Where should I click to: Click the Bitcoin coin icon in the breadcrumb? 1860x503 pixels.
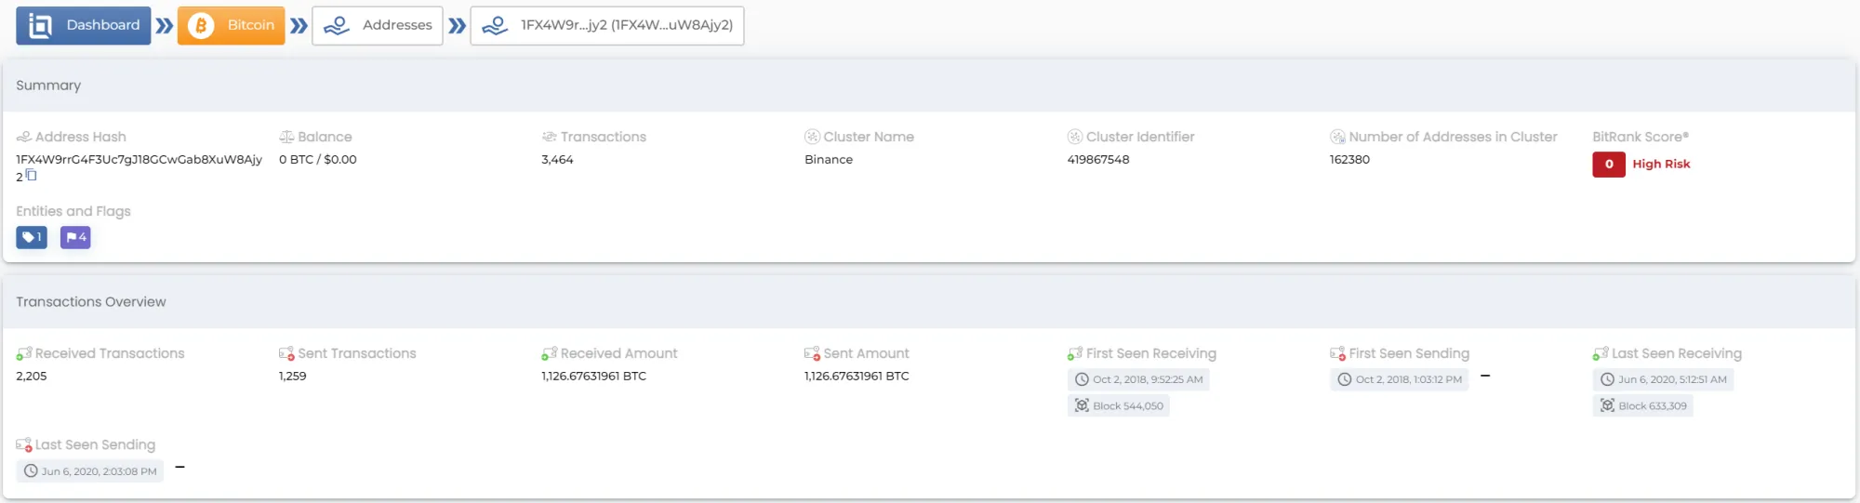[201, 25]
